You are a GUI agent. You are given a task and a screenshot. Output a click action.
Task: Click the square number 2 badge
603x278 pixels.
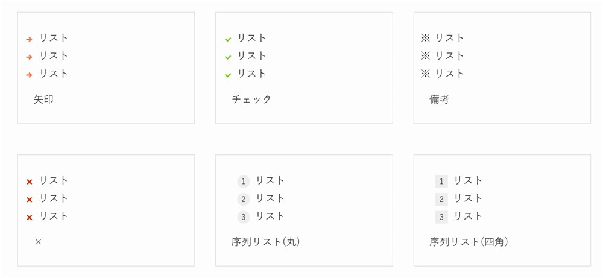click(441, 199)
